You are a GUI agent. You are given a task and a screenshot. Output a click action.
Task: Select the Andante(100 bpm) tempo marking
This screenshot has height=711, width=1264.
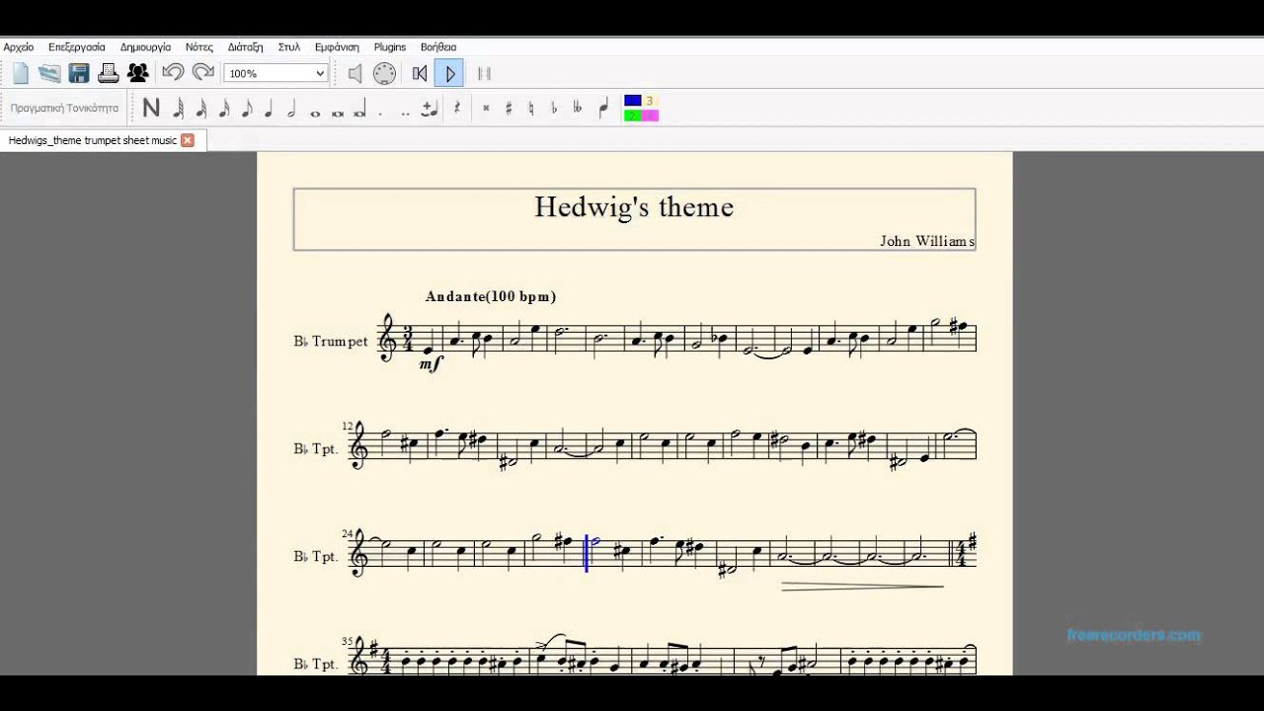[491, 296]
